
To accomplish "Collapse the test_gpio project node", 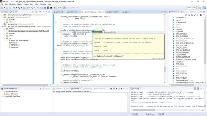I will click(x=2, y=17).
